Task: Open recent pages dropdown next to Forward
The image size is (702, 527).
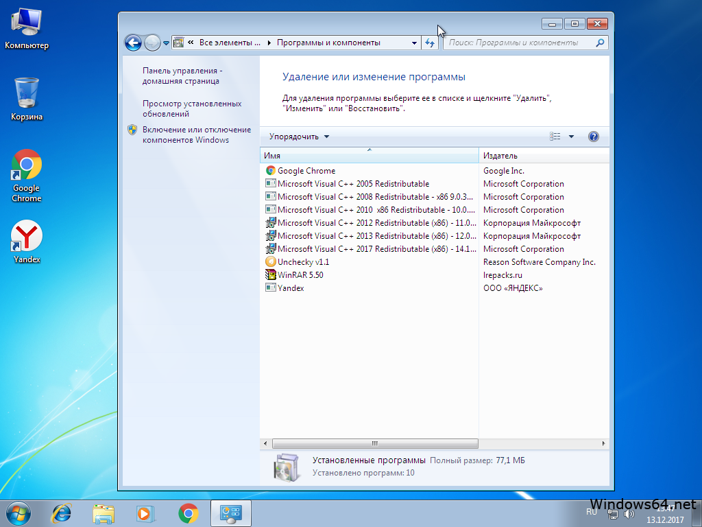Action: (x=166, y=43)
